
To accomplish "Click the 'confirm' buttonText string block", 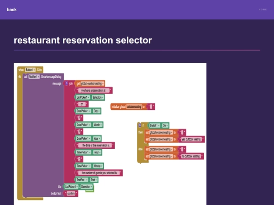I will click(x=71, y=193).
